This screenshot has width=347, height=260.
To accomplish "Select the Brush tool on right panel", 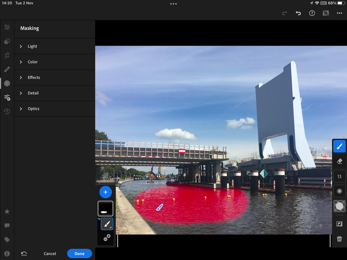I will pos(339,146).
